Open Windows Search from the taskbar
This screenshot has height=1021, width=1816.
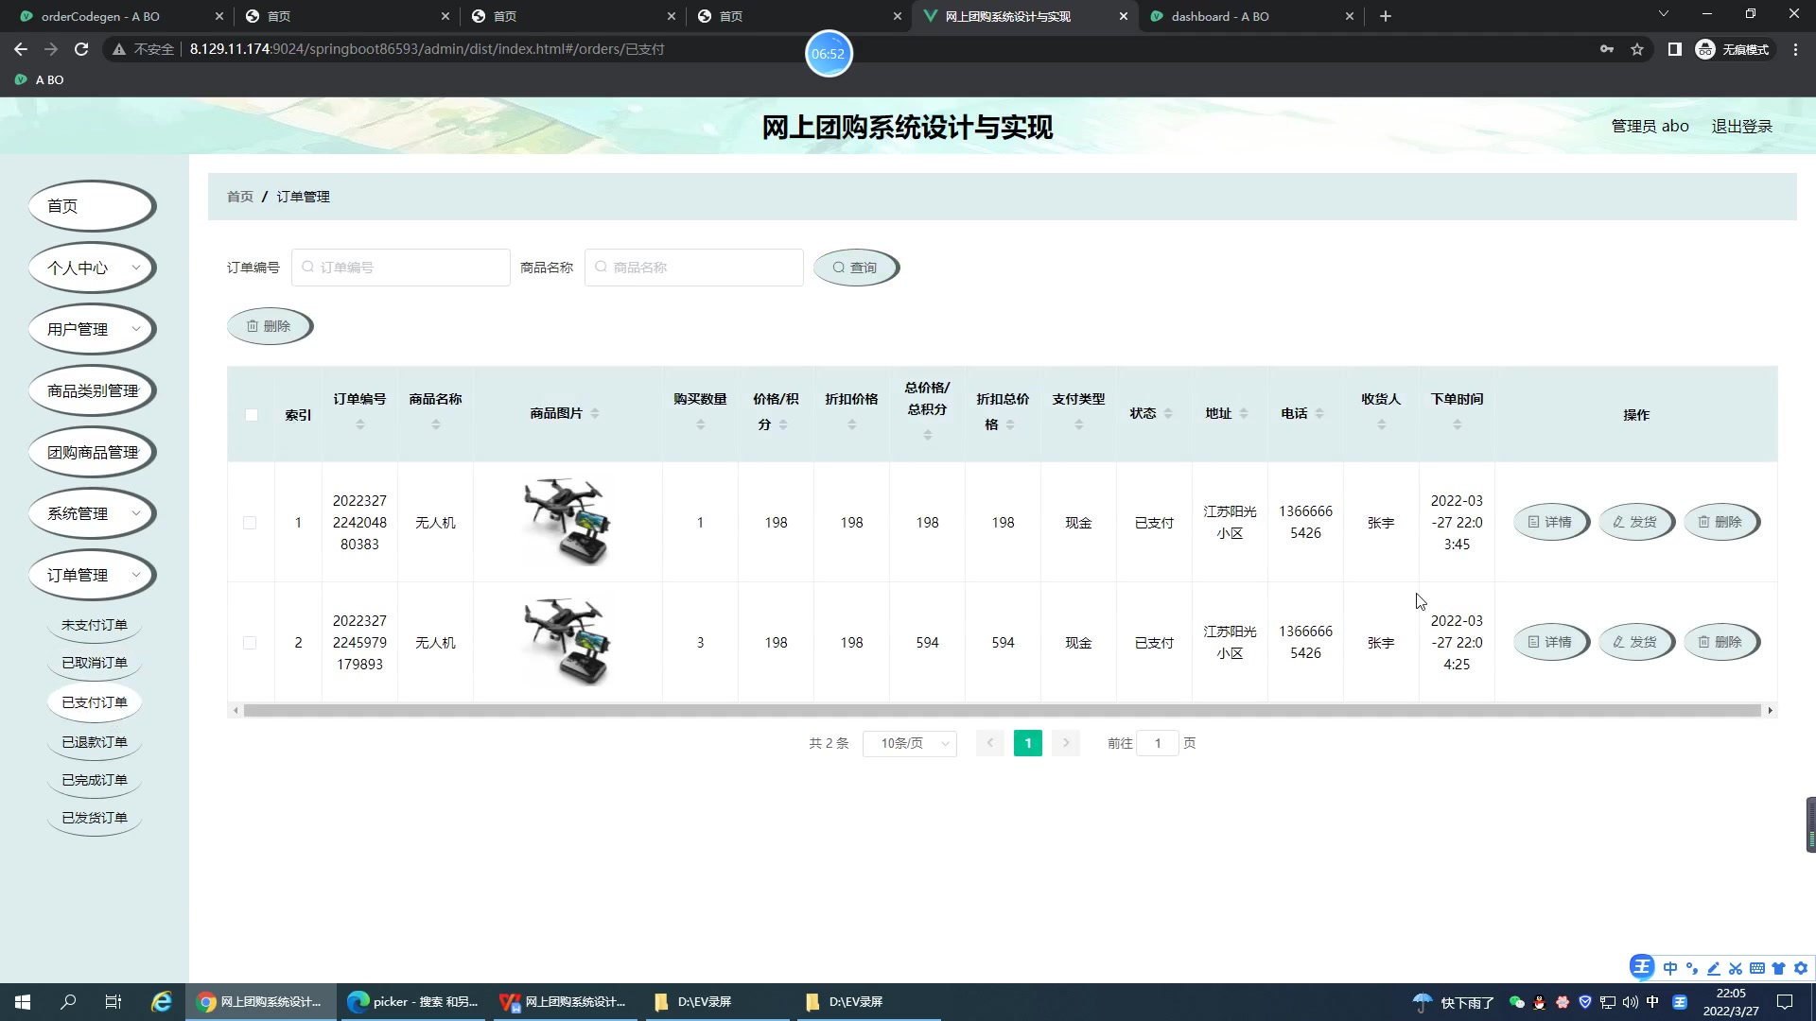67,1001
